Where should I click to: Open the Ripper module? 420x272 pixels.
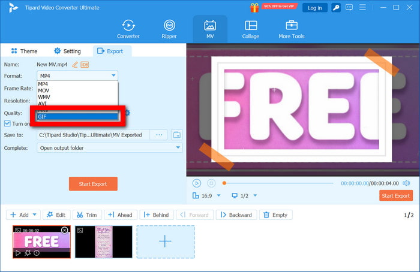pyautogui.click(x=169, y=29)
